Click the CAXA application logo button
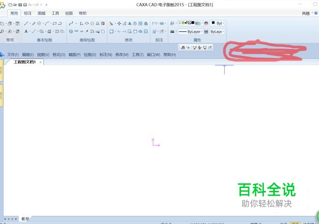The height and width of the screenshot is (224, 319). tap(2, 5)
